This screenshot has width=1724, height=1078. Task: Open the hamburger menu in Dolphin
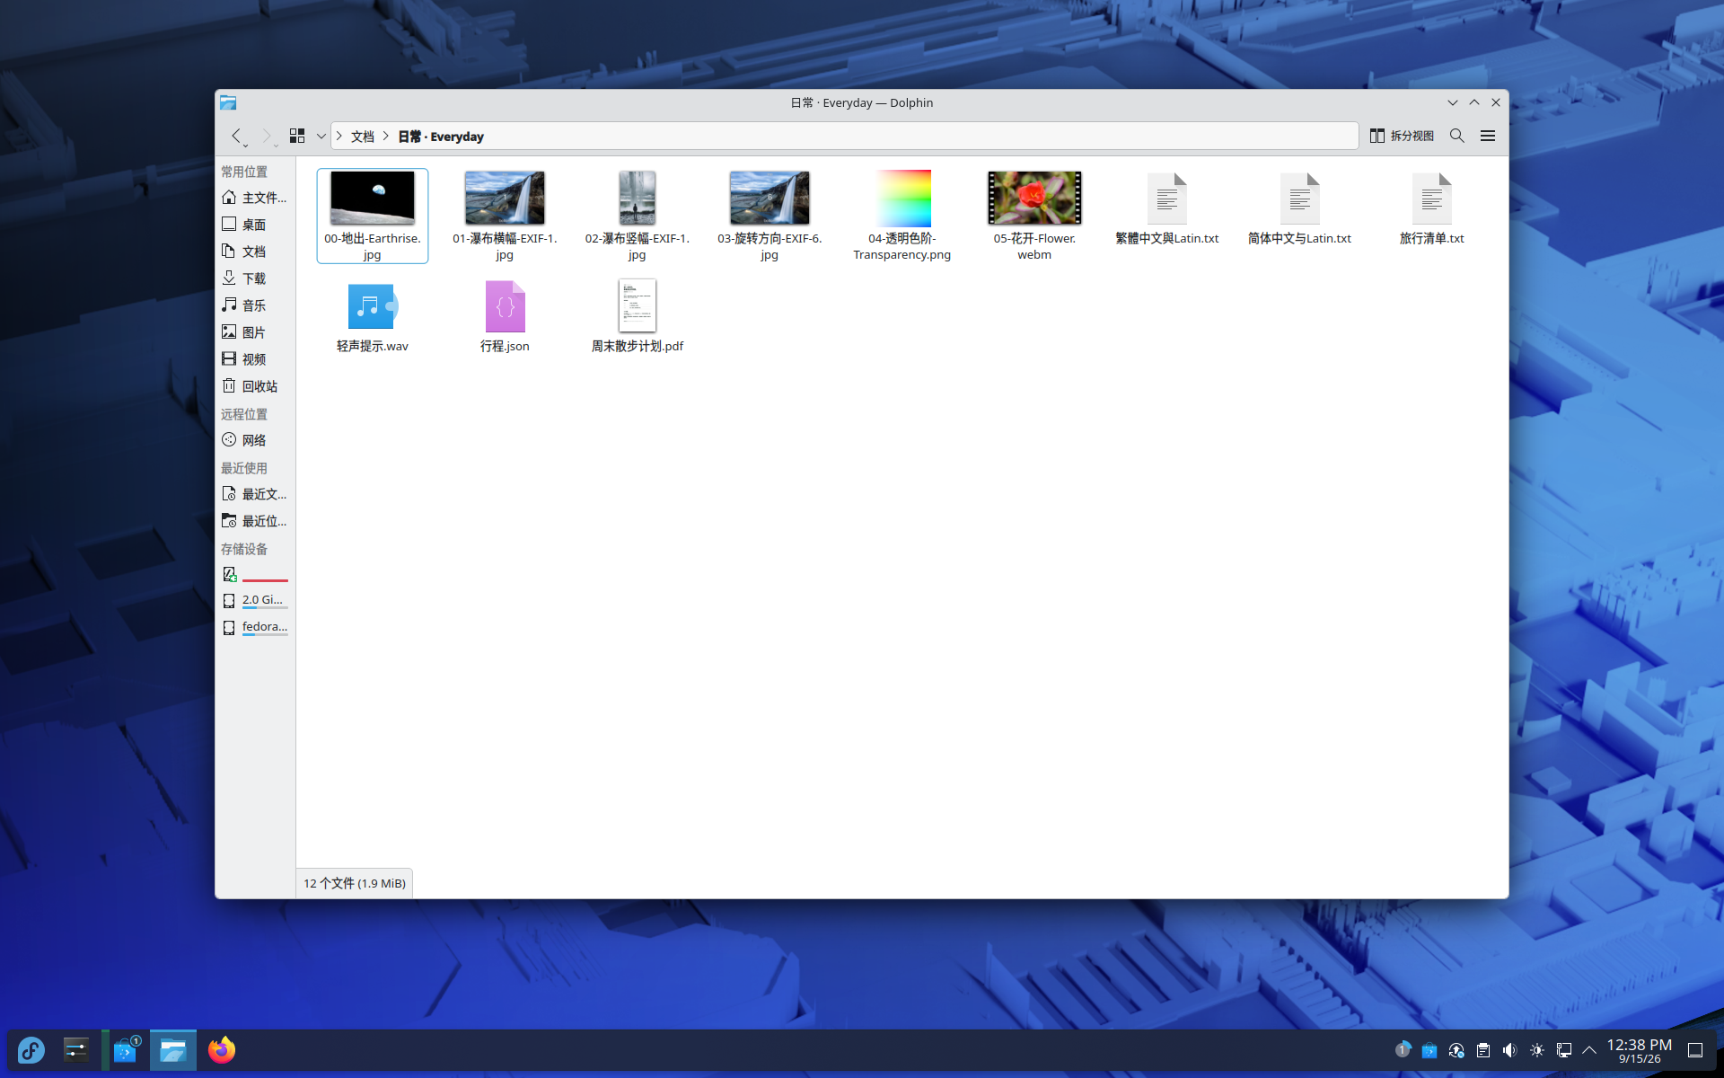(1488, 136)
